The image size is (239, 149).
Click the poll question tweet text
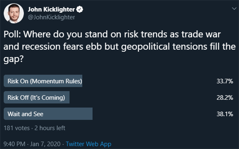point(119,46)
